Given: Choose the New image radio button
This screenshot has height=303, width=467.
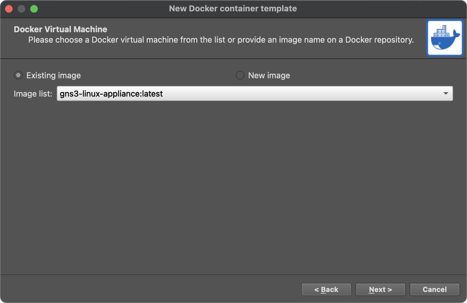Looking at the screenshot, I should tap(240, 75).
